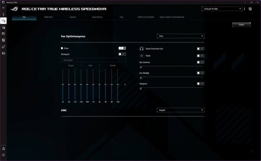Viewport: 261px width, 161px height.
Task: Click the 125 Hz equalizer slider
Action: tap(75, 84)
